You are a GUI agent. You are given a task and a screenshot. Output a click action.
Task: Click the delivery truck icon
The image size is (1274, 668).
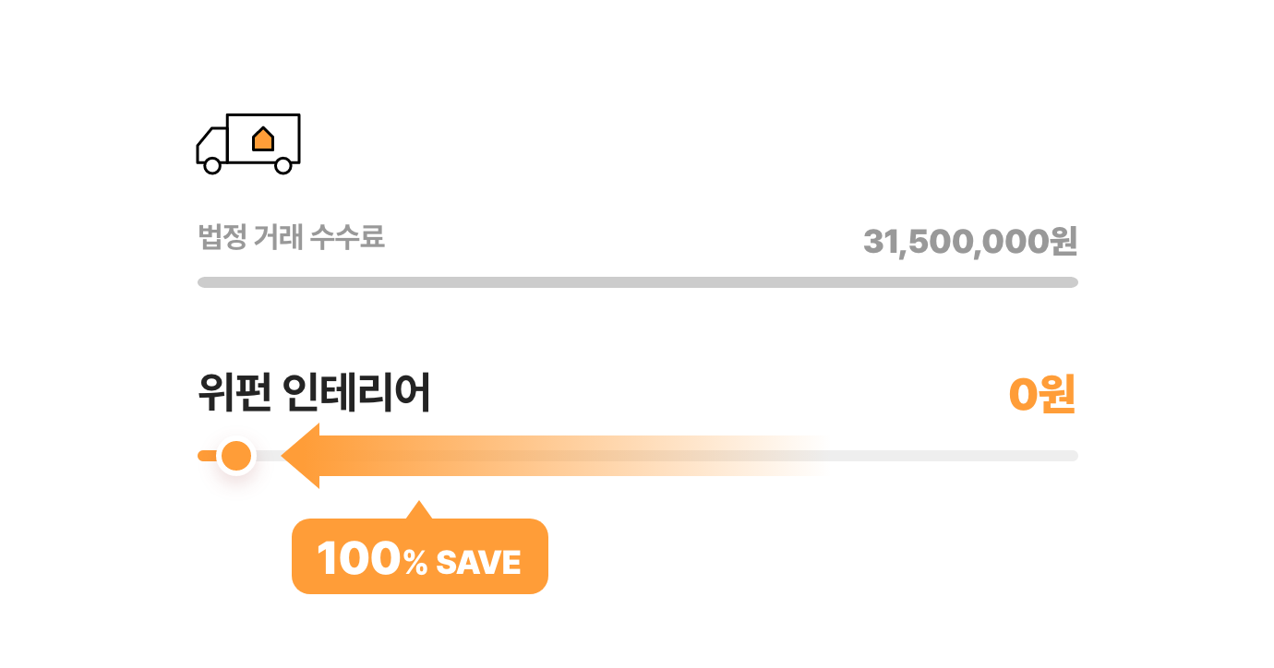coord(248,143)
